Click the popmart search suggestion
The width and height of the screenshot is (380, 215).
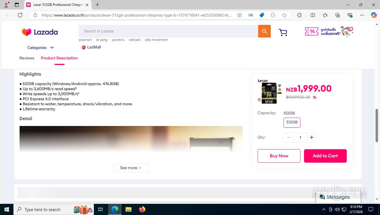coord(85,40)
